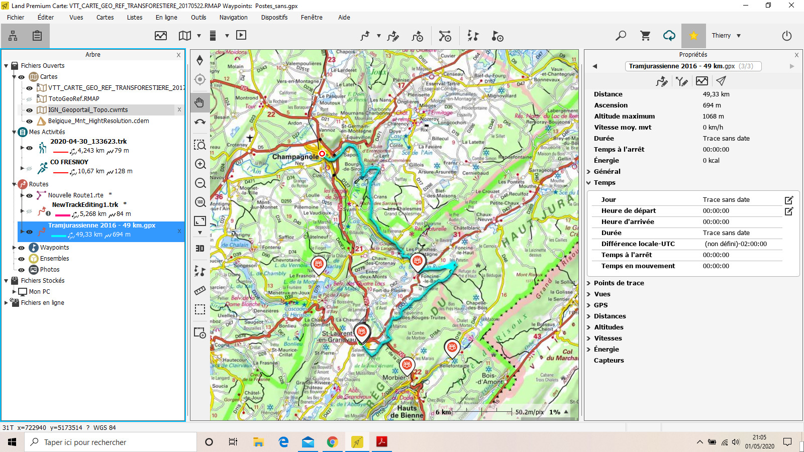
Task: Toggle visibility of TotoGeoRef.RMAP
Action: 29,99
